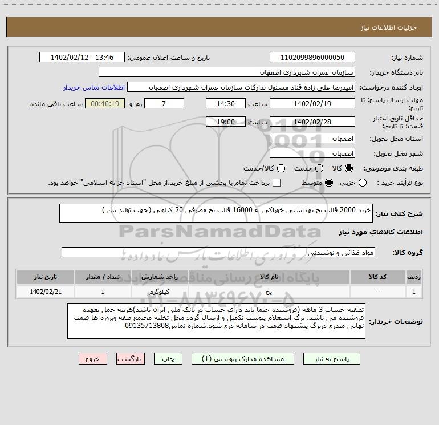
Task: Click the goods group field مواد غذائی و نوشیدنی
Action: tap(218, 252)
